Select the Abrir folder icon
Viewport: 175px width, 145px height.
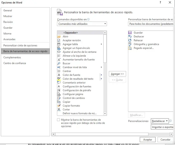coord(59,37)
